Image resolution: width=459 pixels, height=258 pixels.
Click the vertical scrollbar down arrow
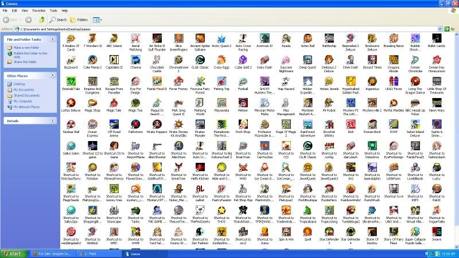tap(457, 247)
